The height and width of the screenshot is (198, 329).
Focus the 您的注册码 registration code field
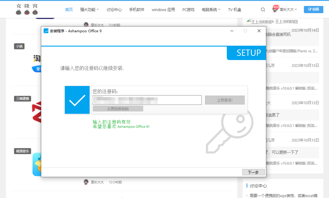click(x=147, y=100)
